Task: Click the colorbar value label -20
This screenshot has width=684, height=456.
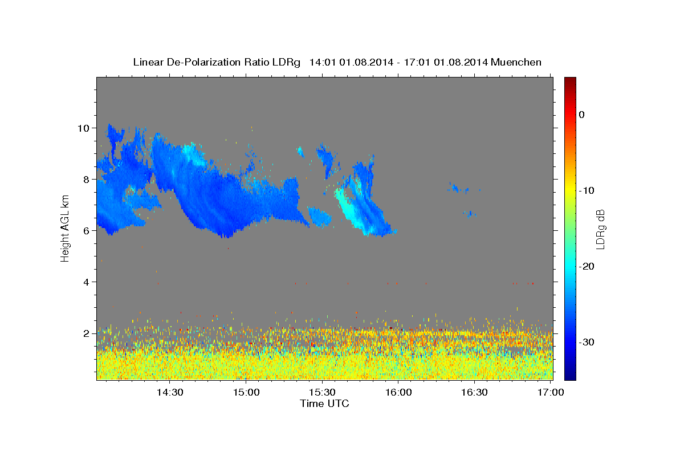Action: [x=587, y=266]
